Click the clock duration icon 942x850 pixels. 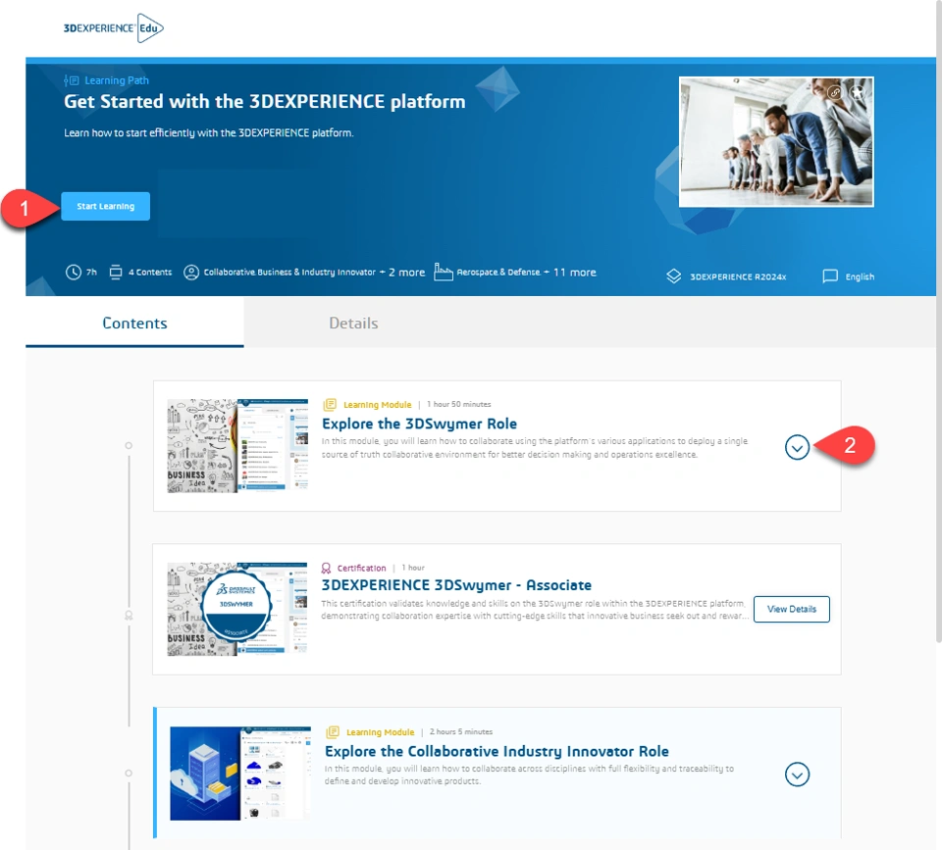coord(74,272)
